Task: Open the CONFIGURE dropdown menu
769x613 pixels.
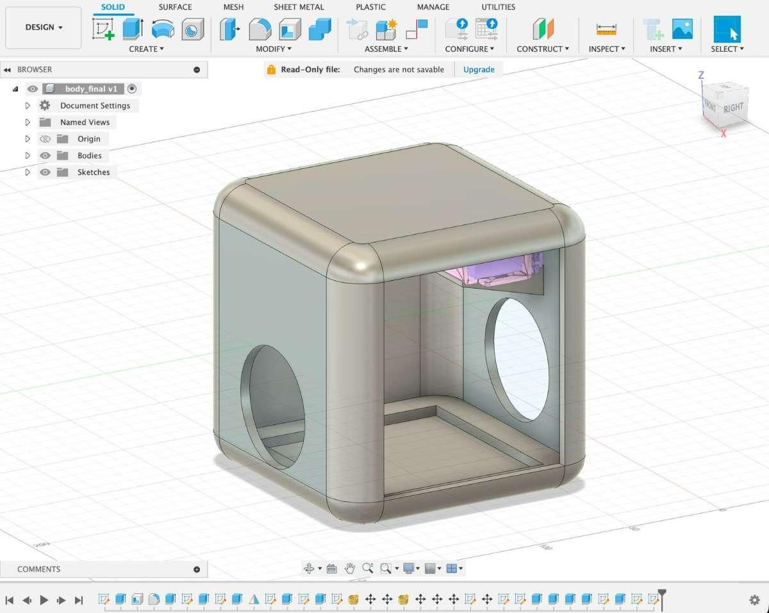Action: [470, 49]
